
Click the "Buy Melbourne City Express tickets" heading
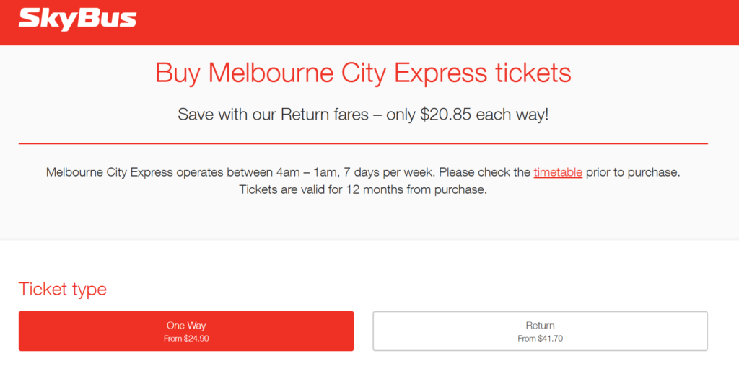pyautogui.click(x=363, y=73)
